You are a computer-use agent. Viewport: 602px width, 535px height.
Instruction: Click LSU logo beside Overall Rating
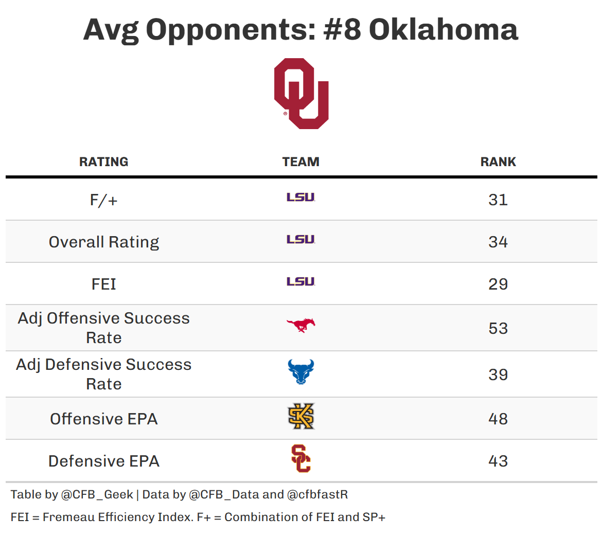pyautogui.click(x=301, y=240)
